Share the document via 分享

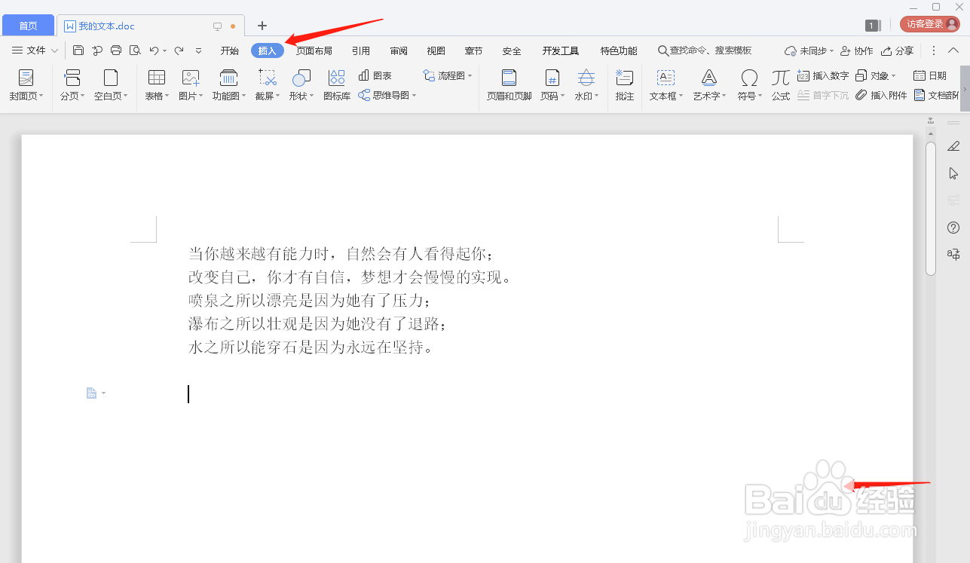point(898,50)
